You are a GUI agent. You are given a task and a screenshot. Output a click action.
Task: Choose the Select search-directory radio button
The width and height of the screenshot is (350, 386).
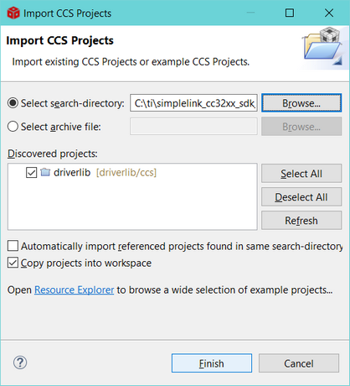click(13, 103)
